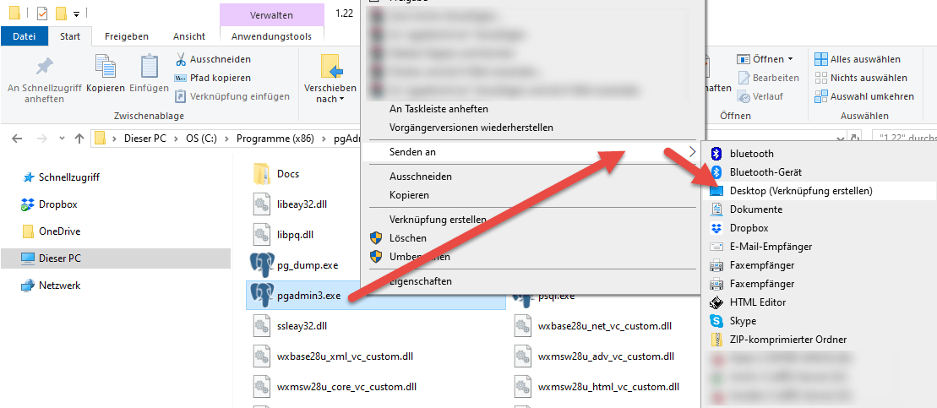The image size is (937, 408).
Task: Open the Datei tab
Action: point(25,36)
